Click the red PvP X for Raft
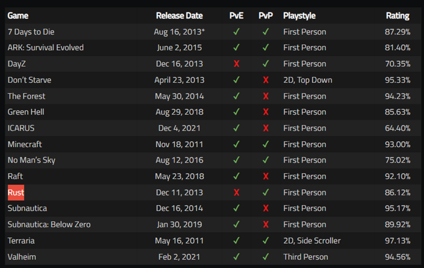This screenshot has width=424, height=268. pyautogui.click(x=266, y=176)
